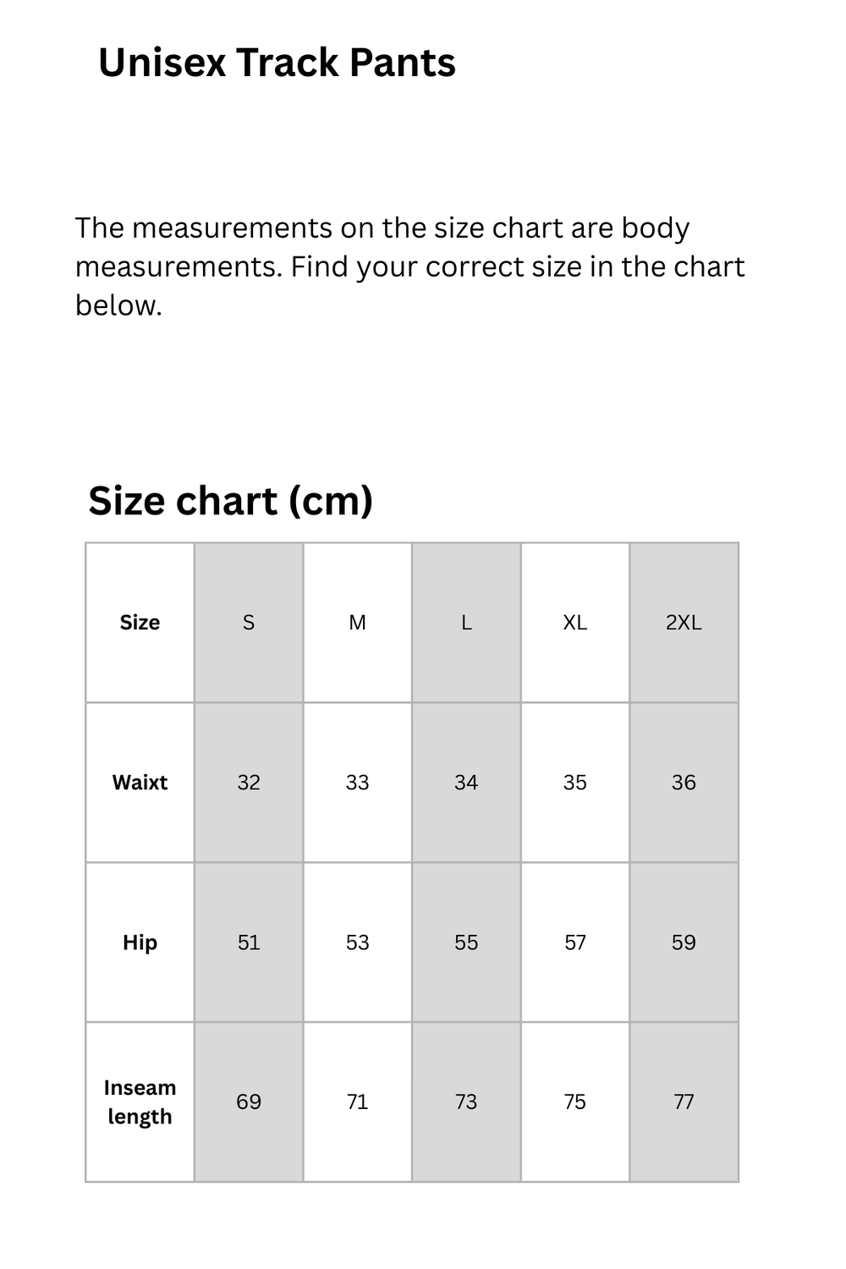Click inseam value 73 for size L
Viewport: 846px width, 1269px height.
466,1101
